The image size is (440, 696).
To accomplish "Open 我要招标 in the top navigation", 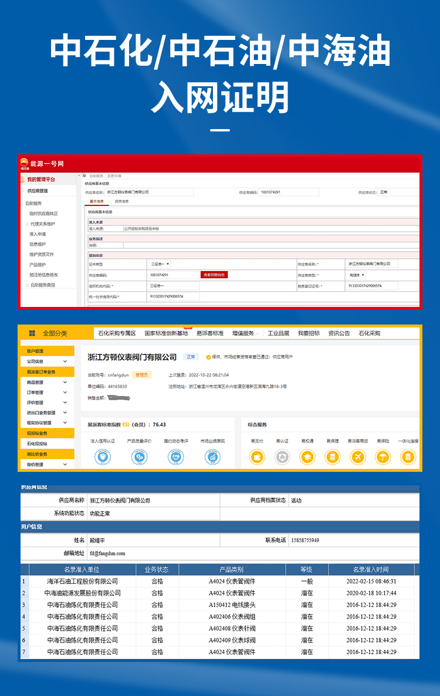I will (309, 333).
